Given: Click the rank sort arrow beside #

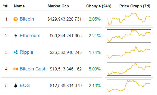Looking at the screenshot, I should tap(4, 5).
